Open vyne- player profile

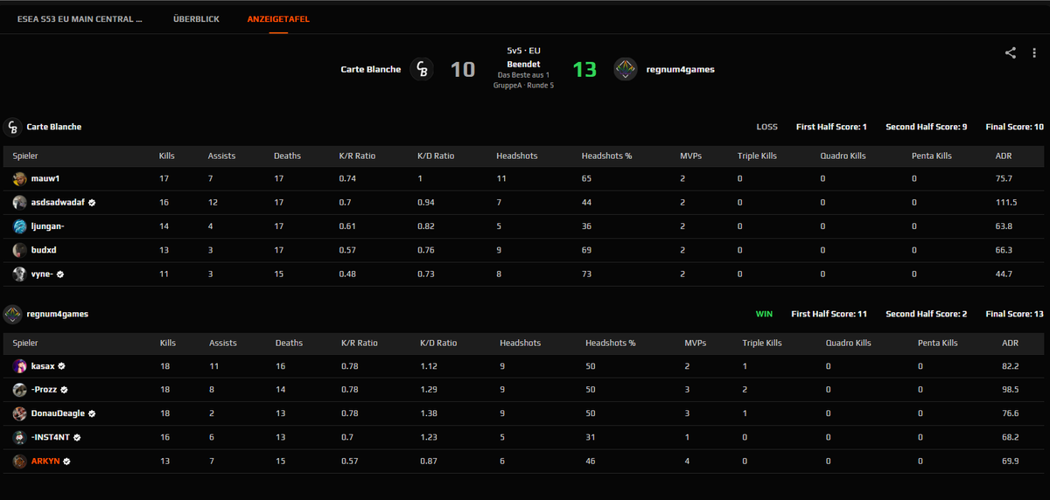(43, 274)
